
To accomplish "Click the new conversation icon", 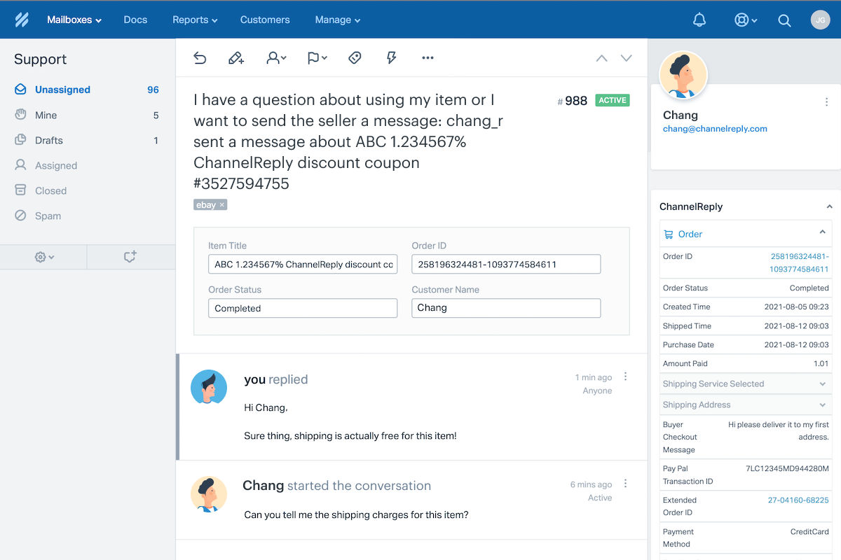I will tap(130, 257).
